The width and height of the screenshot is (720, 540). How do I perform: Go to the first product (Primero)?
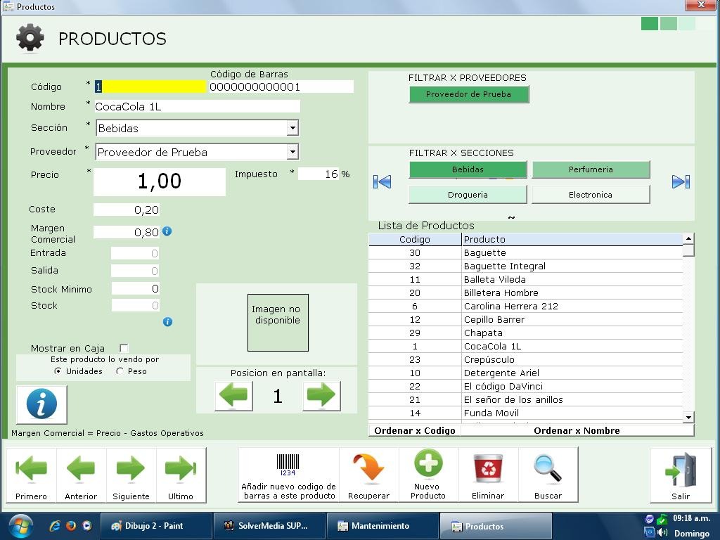click(x=31, y=475)
